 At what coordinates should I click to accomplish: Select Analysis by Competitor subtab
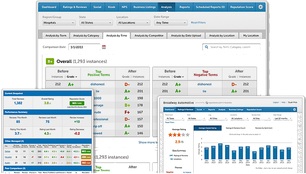(149, 36)
